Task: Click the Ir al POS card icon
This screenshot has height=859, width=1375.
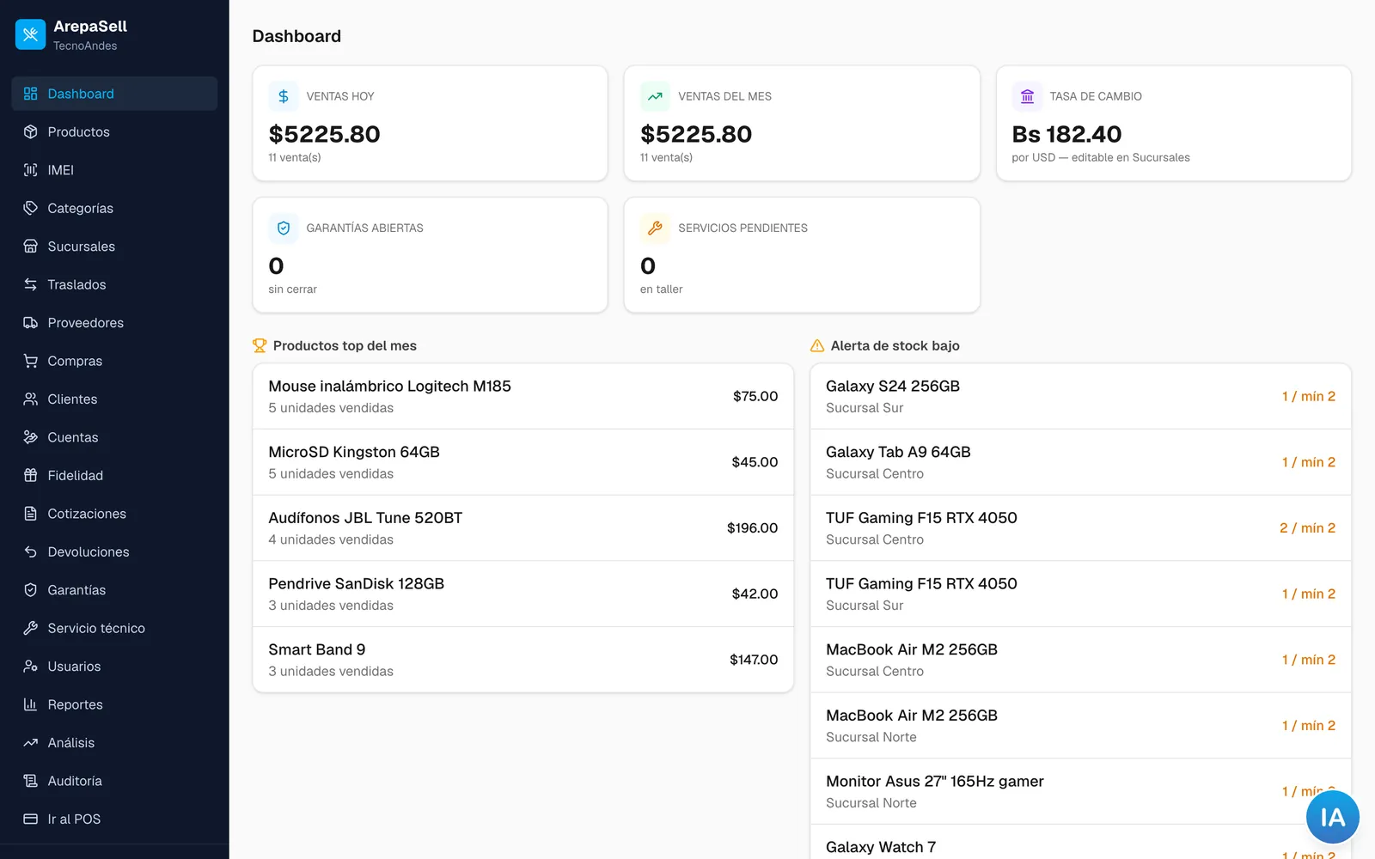Action: tap(31, 819)
